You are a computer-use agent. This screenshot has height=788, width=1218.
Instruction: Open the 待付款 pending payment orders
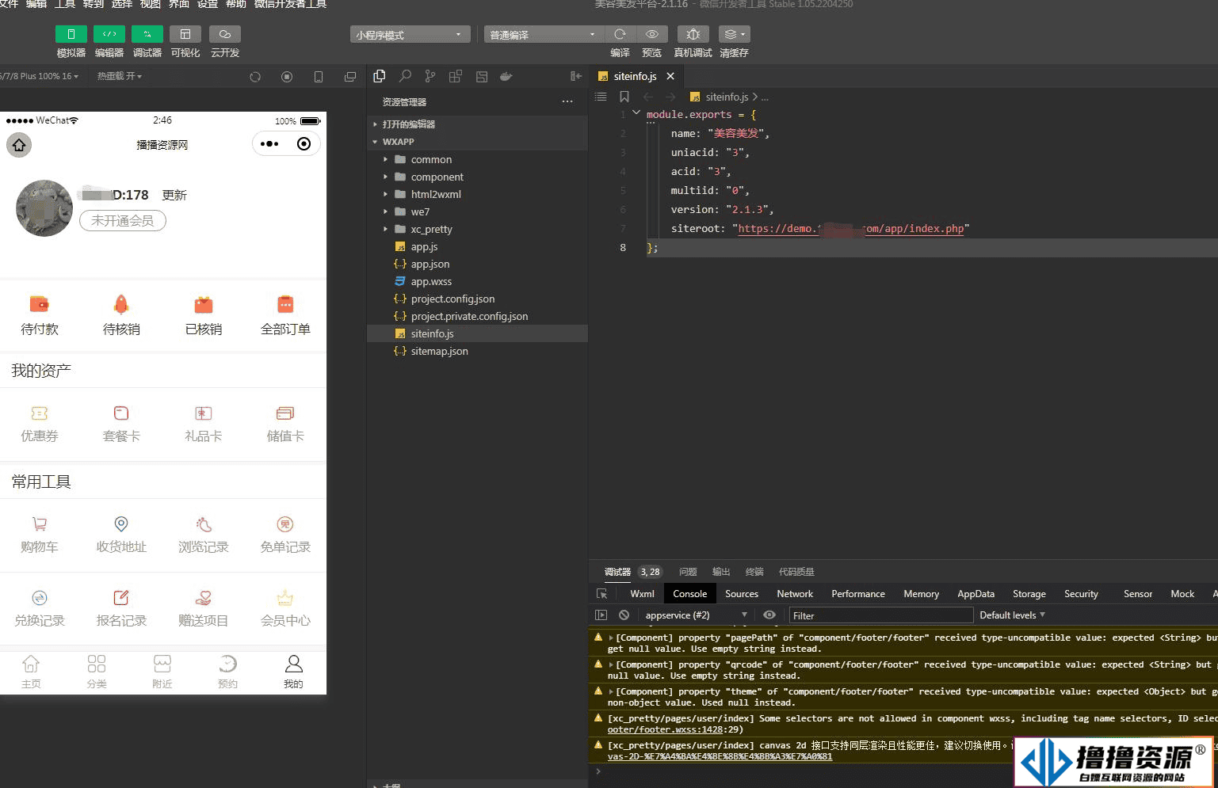[x=40, y=315]
